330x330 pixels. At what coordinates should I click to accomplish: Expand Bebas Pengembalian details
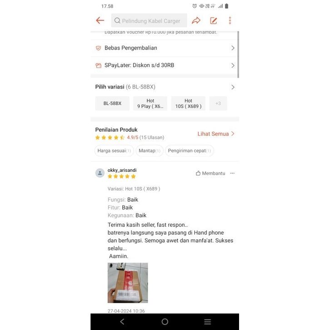pos(165,48)
